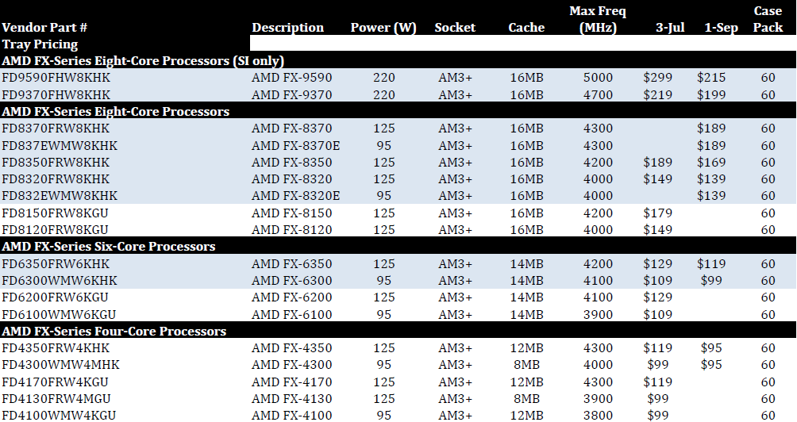Image resolution: width=797 pixels, height=422 pixels.
Task: Select the 8MB cache cell for FX-4300
Action: (526, 365)
